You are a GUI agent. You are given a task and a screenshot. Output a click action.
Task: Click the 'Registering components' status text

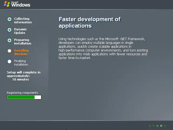point(22,93)
